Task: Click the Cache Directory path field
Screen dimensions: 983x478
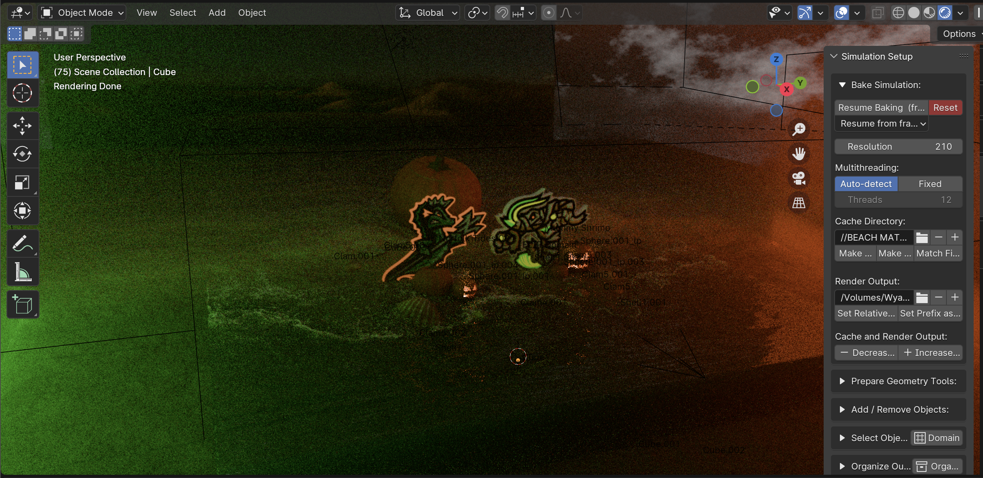Action: click(x=874, y=237)
